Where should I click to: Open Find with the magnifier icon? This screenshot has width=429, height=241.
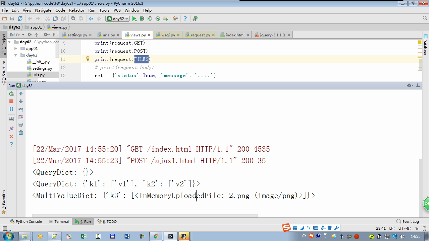pos(73,19)
